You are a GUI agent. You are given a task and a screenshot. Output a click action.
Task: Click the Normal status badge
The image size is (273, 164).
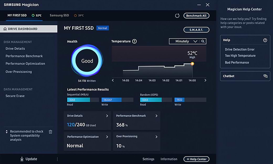(x=103, y=28)
